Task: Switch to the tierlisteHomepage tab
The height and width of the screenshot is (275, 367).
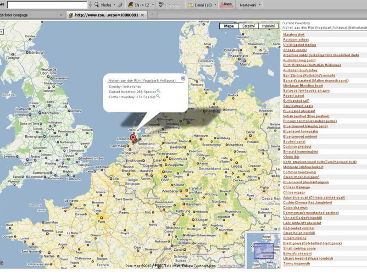Action: [x=29, y=15]
